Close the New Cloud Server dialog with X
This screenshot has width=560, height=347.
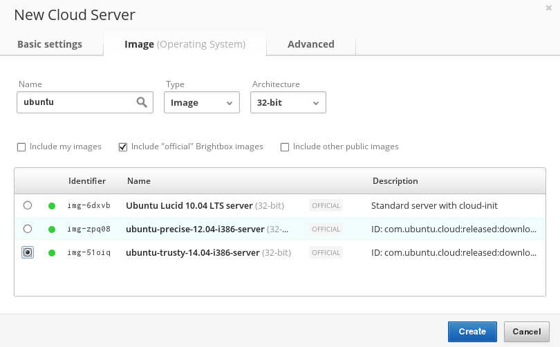(548, 8)
